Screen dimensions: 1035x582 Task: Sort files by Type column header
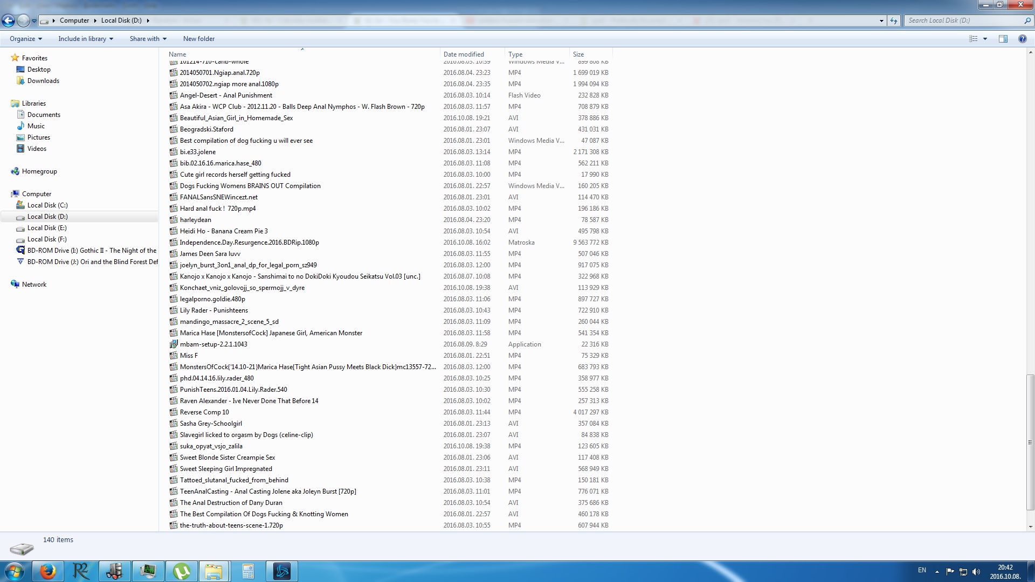coord(537,54)
